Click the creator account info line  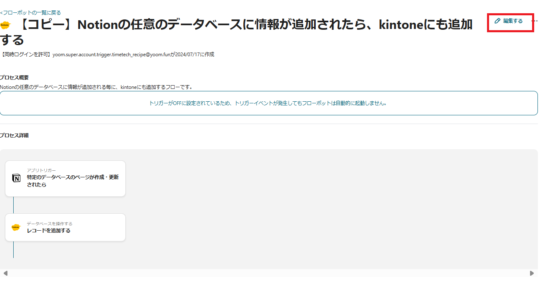107,55
